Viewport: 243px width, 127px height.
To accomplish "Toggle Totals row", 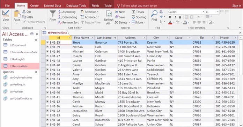I will point(138,12).
